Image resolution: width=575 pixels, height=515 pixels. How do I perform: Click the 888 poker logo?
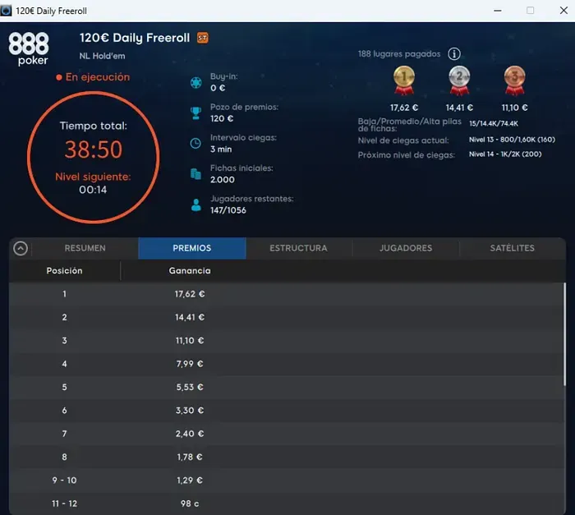29,48
